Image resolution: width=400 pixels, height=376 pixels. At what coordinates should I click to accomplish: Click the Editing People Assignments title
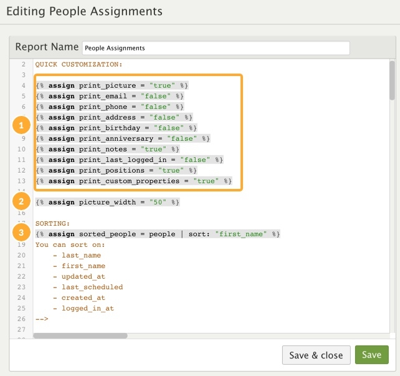click(x=85, y=11)
